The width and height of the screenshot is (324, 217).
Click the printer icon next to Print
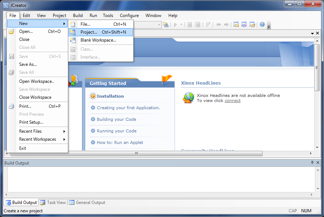tap(12, 106)
